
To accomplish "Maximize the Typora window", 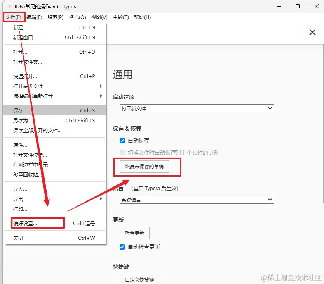I will [x=298, y=7].
